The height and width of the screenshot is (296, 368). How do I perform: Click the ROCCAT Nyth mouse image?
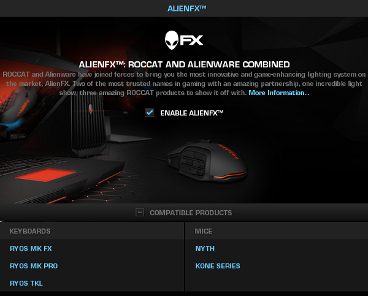pyautogui.click(x=207, y=161)
